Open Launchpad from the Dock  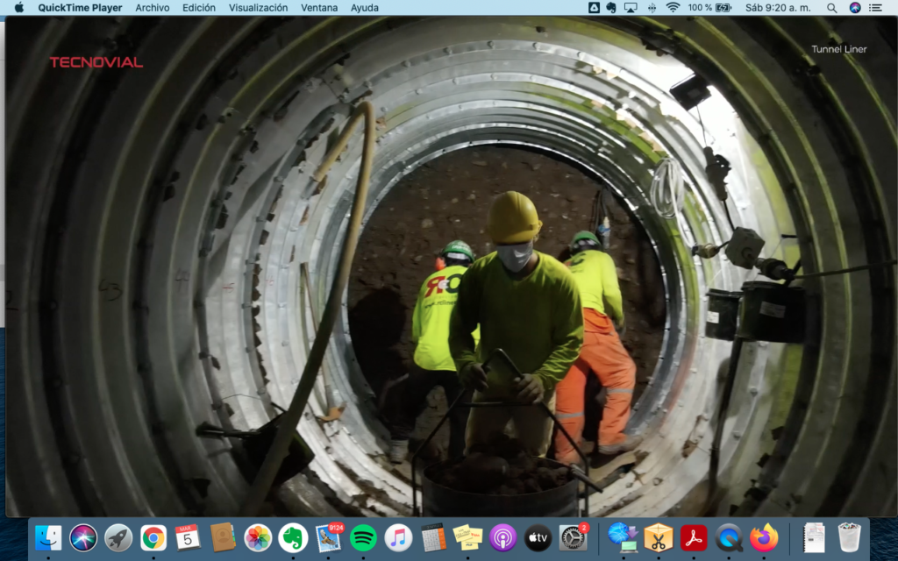(118, 538)
